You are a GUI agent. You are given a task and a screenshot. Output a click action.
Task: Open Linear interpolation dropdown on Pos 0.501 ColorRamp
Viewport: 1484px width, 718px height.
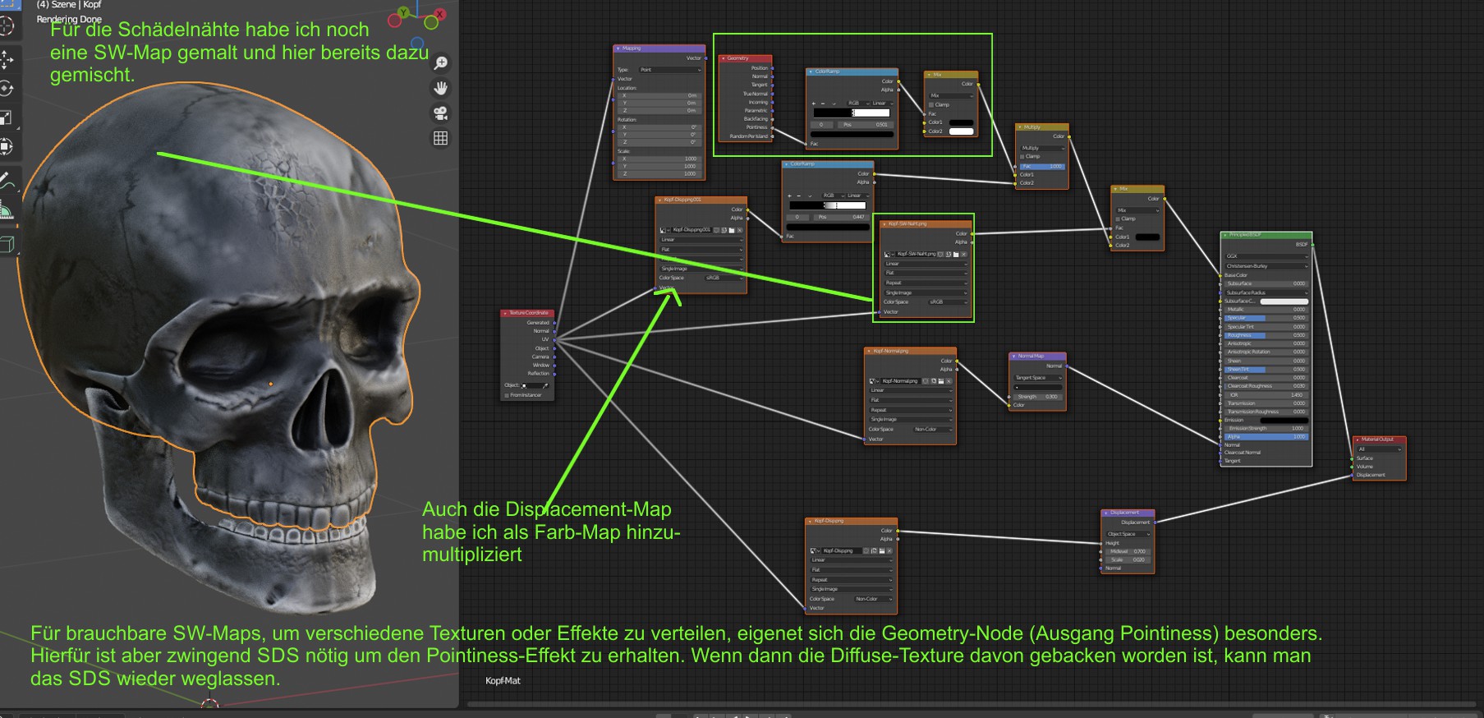880,104
